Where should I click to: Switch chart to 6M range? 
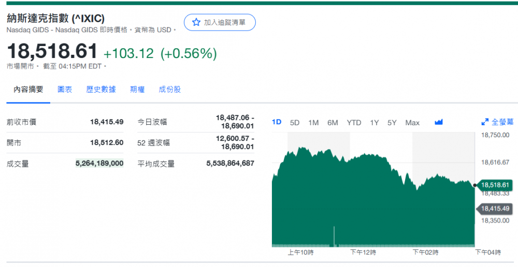pyautogui.click(x=333, y=123)
